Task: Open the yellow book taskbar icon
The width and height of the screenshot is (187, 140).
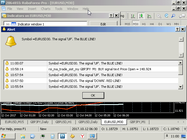Action: tap(72, 136)
